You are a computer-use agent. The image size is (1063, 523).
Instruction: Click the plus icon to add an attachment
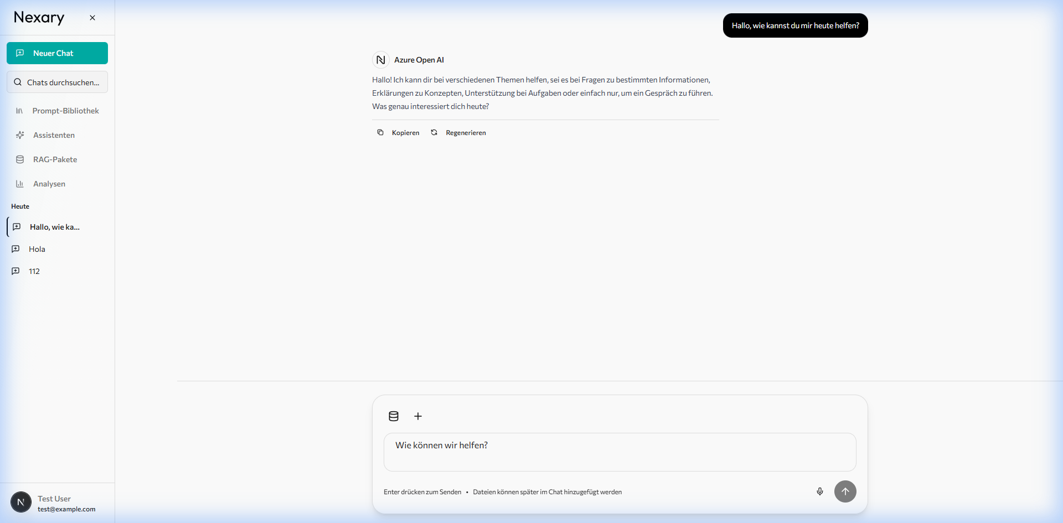click(x=418, y=416)
